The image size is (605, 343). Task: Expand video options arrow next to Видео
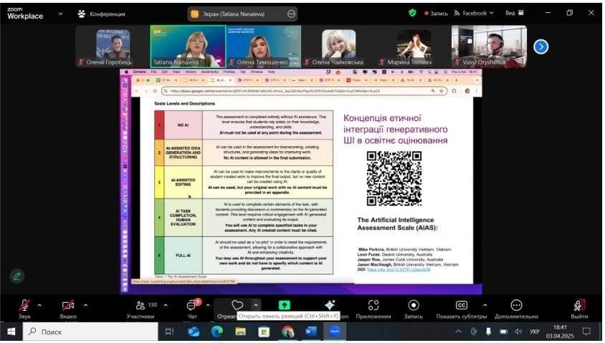(x=86, y=304)
